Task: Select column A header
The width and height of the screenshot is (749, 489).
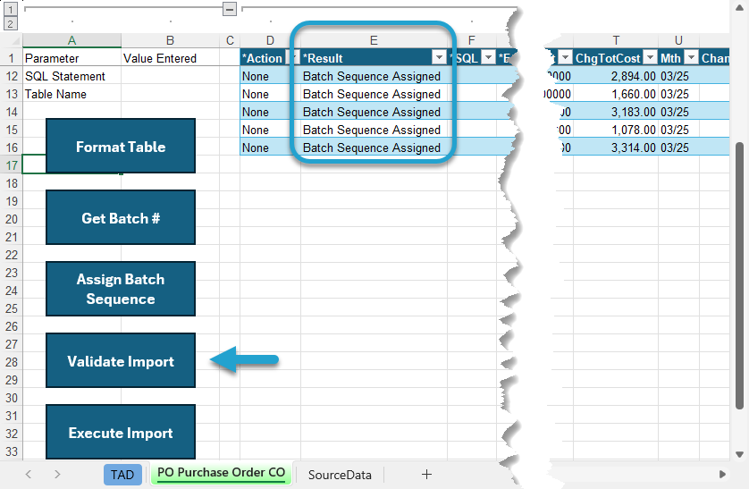Action: (x=72, y=40)
